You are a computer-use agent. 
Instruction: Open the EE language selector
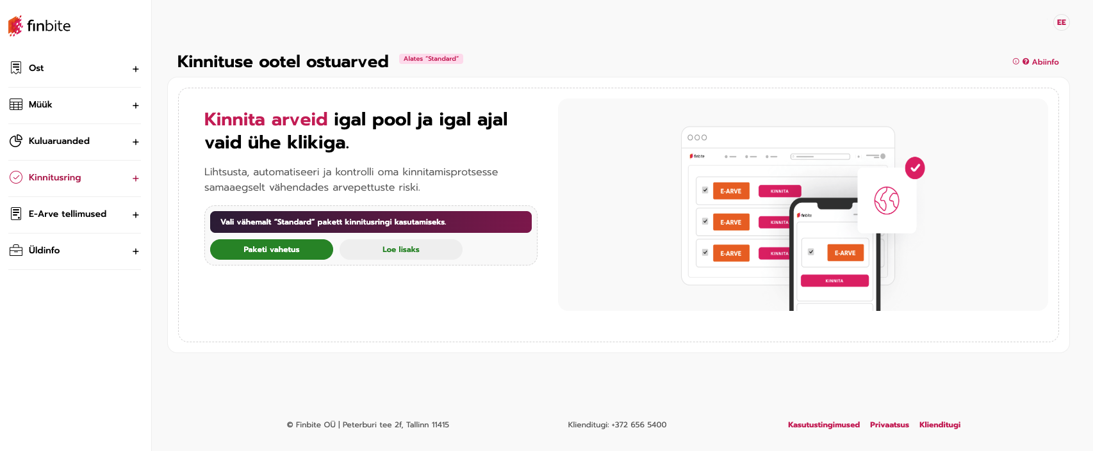click(1061, 22)
